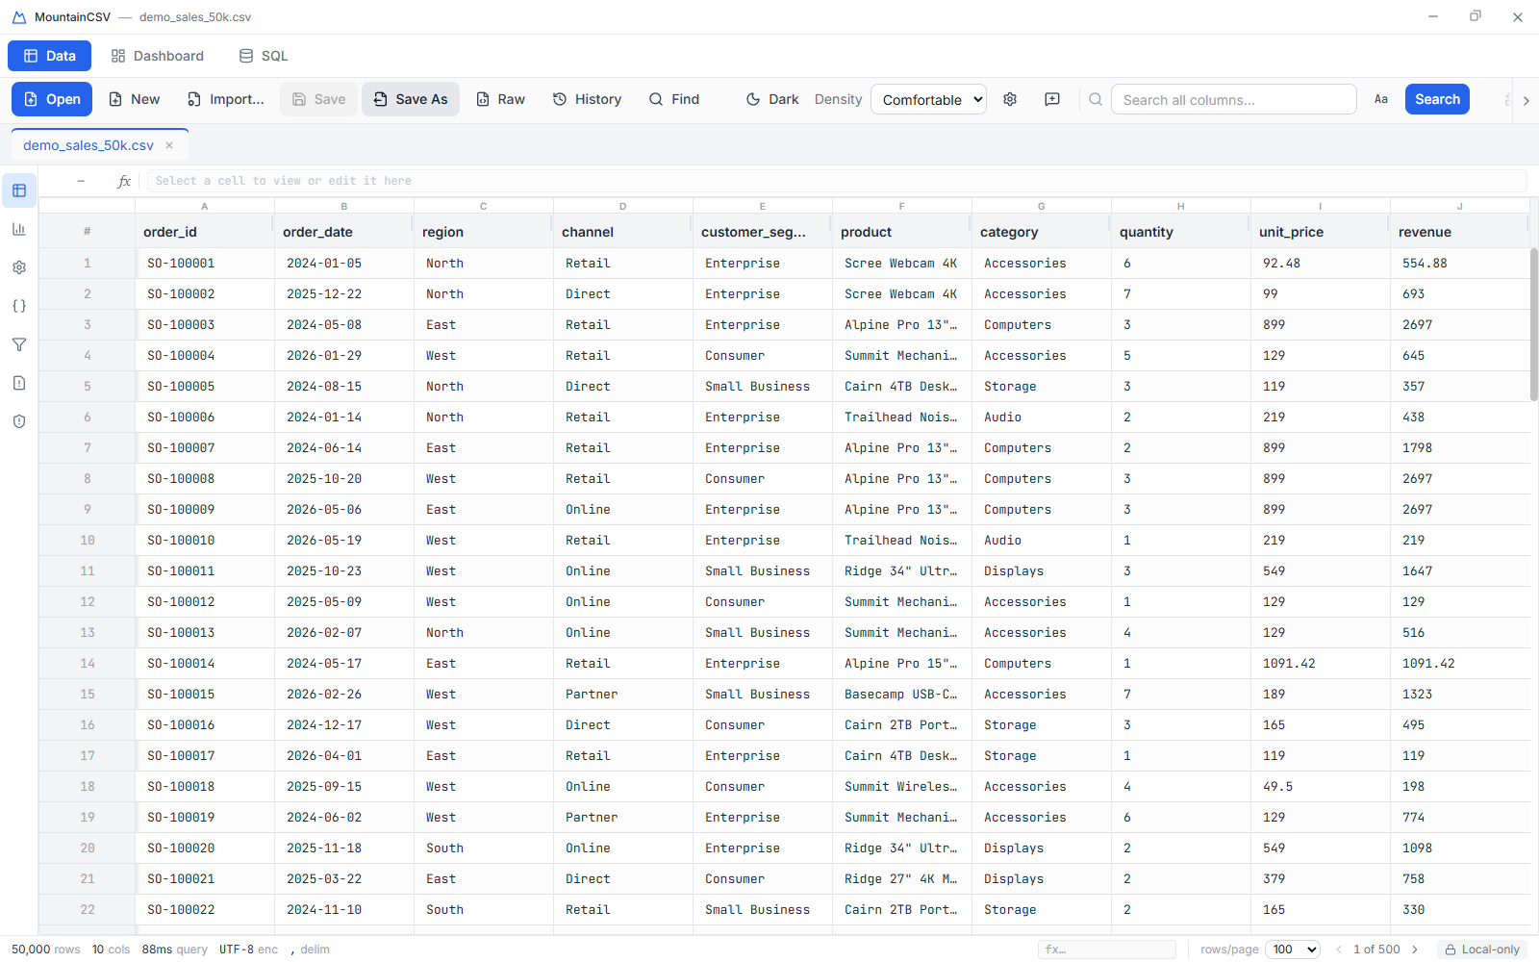Select the quantity column header
Screen dimensions: 1539x962
tap(1180, 232)
